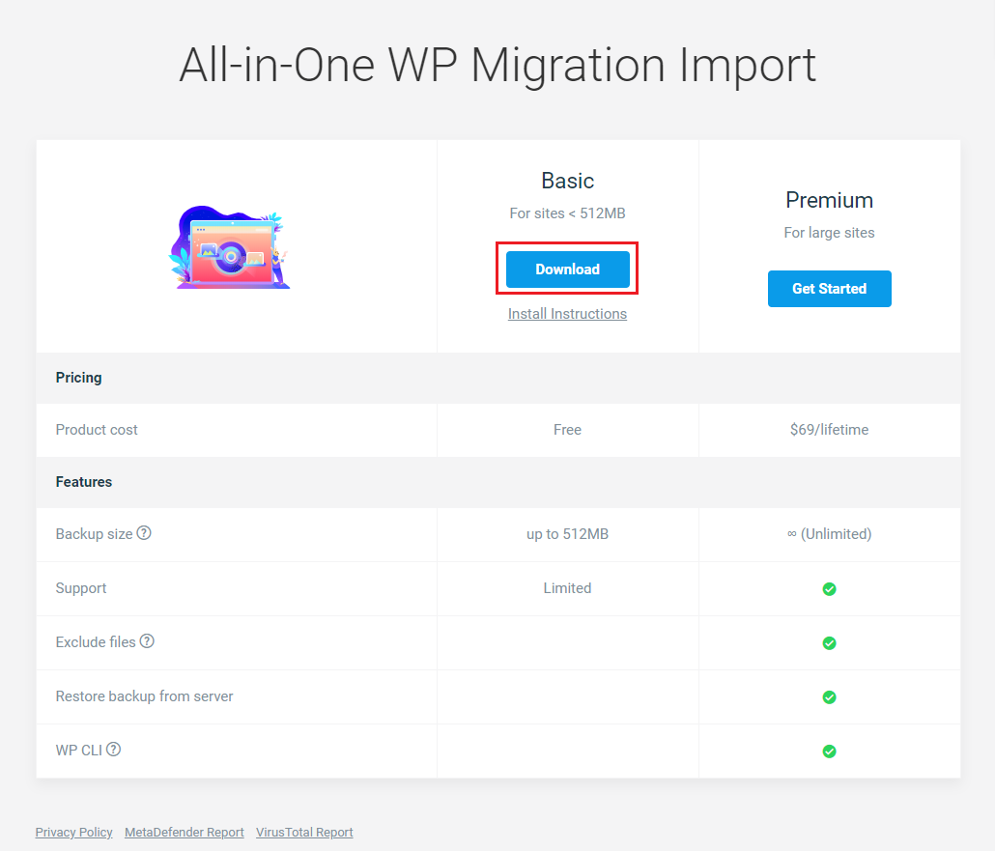Open the Privacy Policy link

tap(73, 832)
